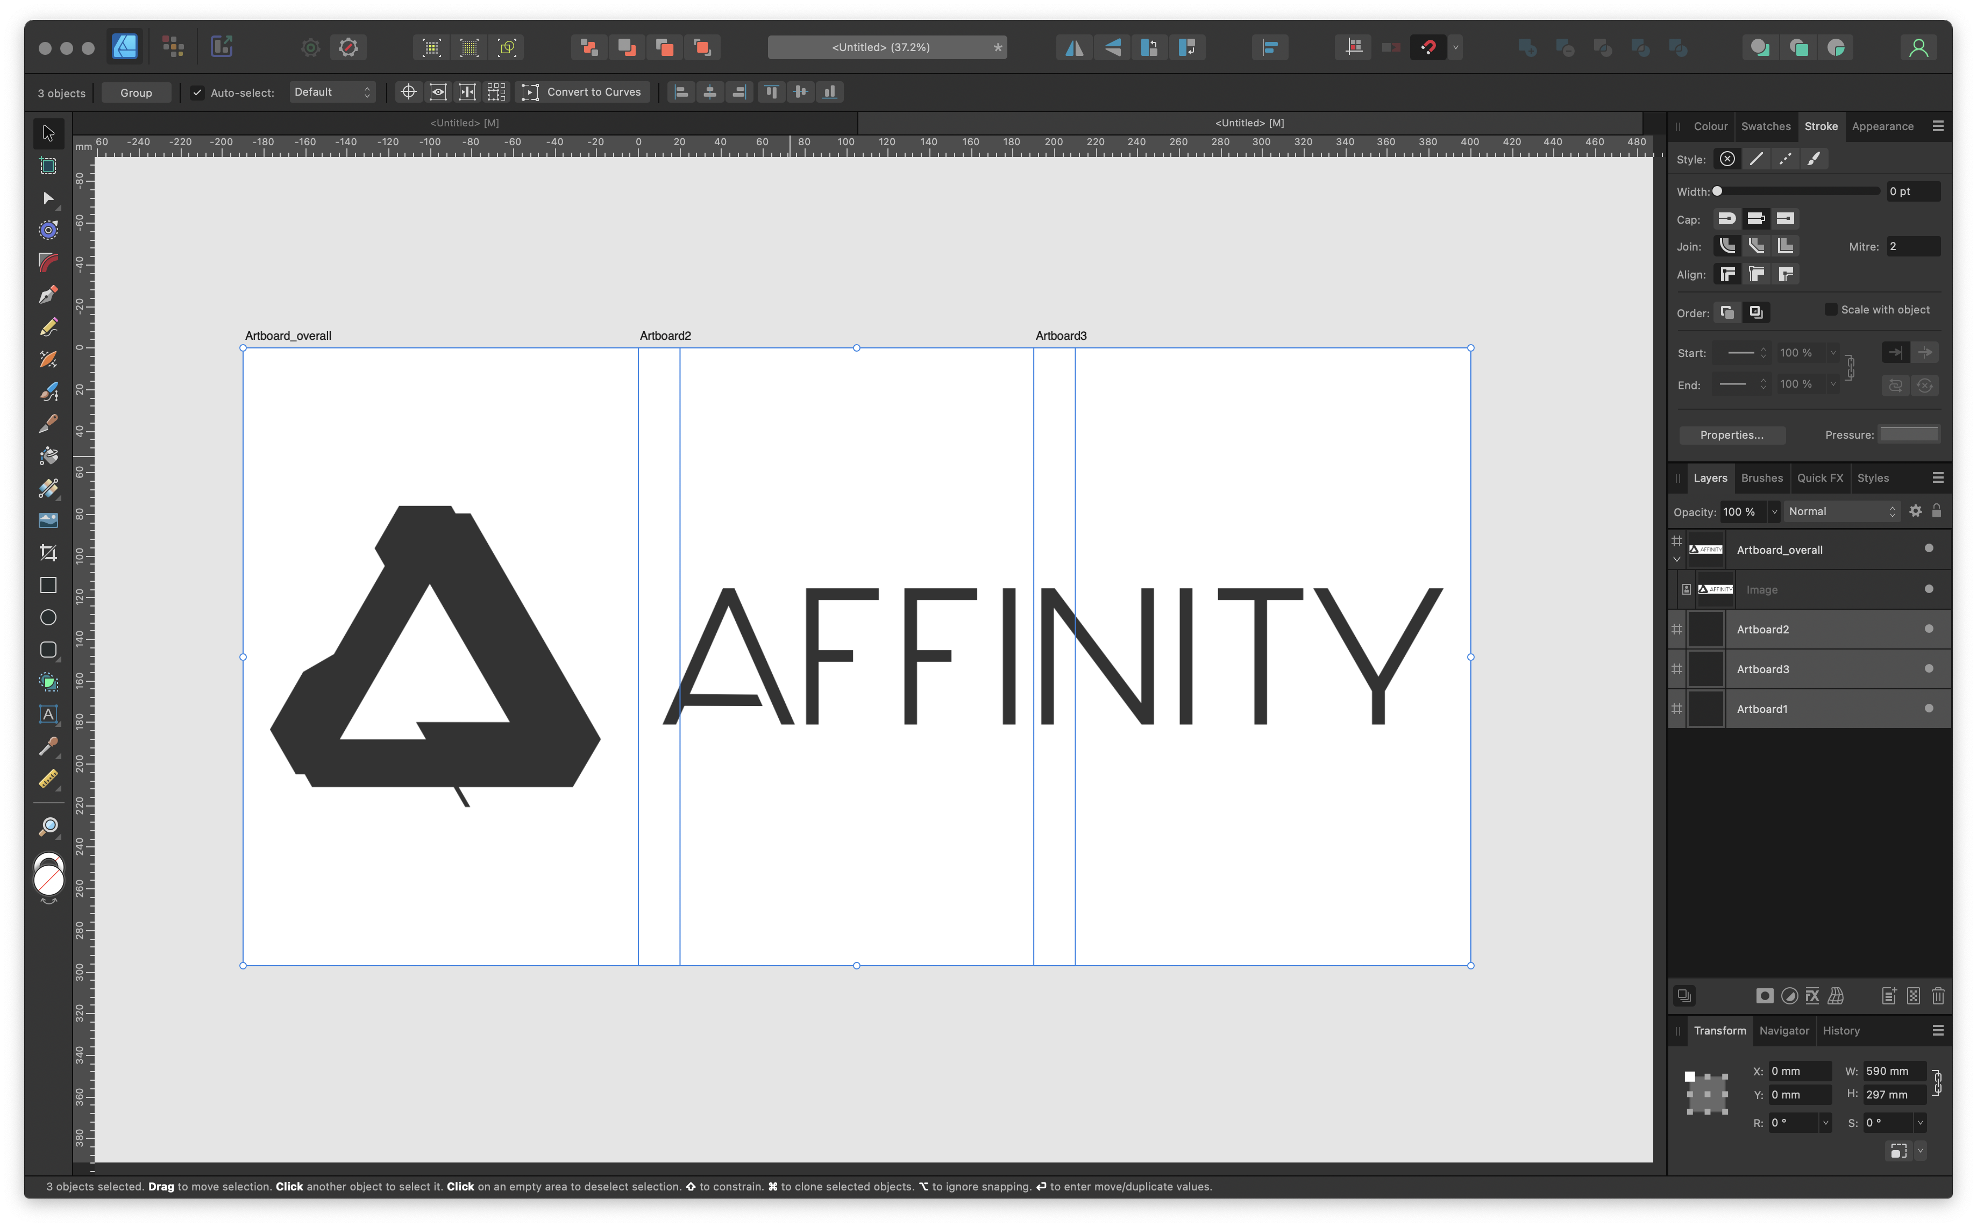Select the Place Image tool
This screenshot has width=1977, height=1227.
[49, 520]
